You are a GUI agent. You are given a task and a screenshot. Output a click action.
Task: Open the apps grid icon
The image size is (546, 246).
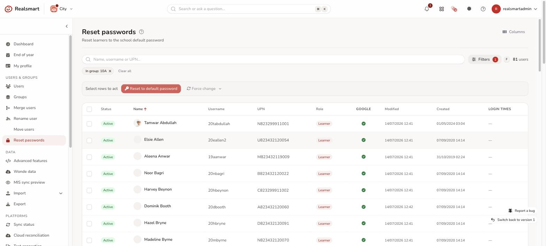[x=442, y=9]
